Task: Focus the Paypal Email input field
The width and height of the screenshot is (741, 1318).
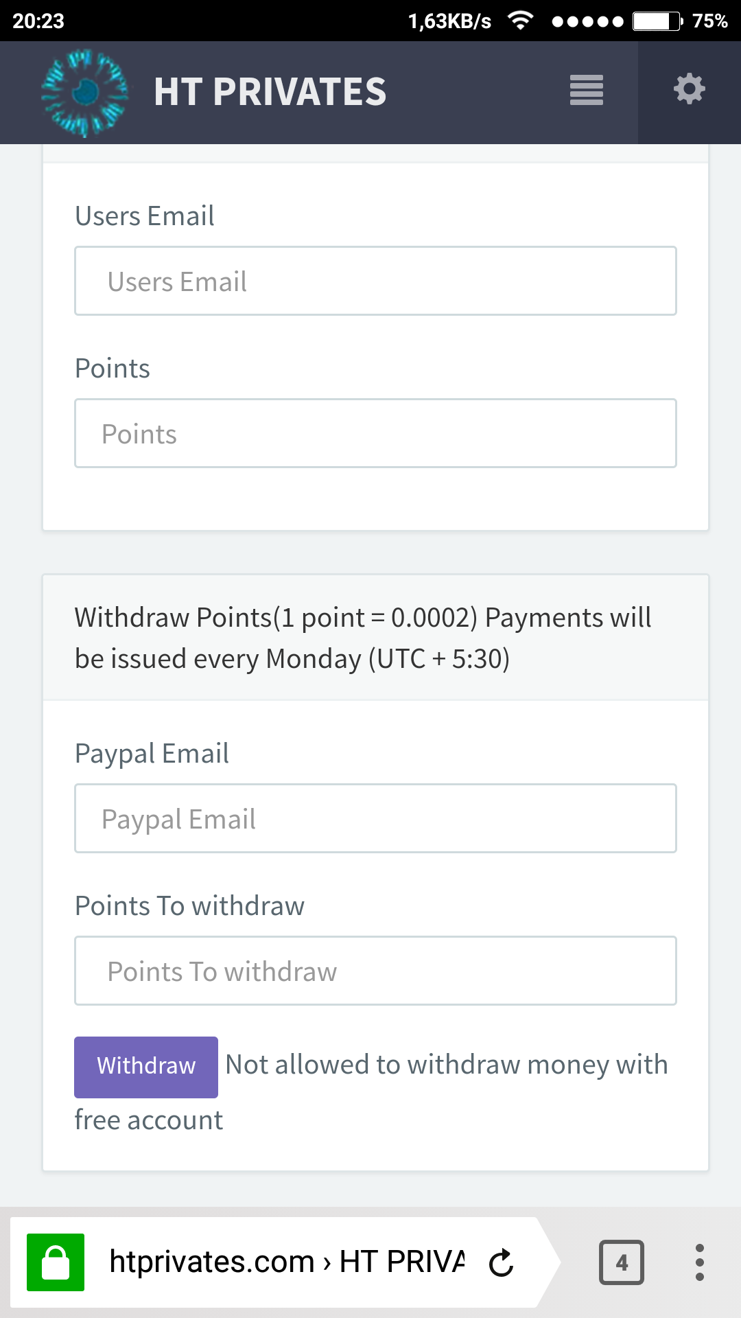Action: [x=375, y=819]
